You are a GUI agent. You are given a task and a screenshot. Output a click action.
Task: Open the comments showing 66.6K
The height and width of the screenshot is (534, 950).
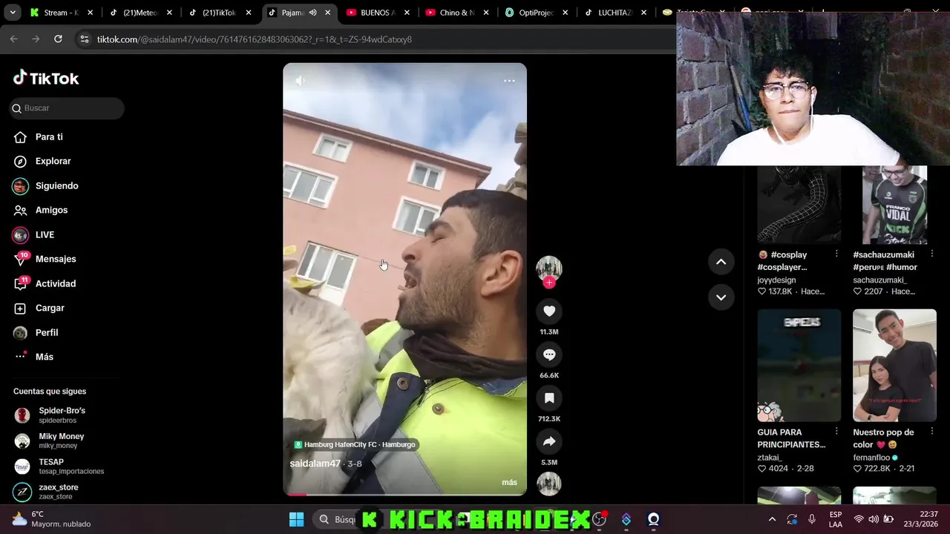pos(549,355)
